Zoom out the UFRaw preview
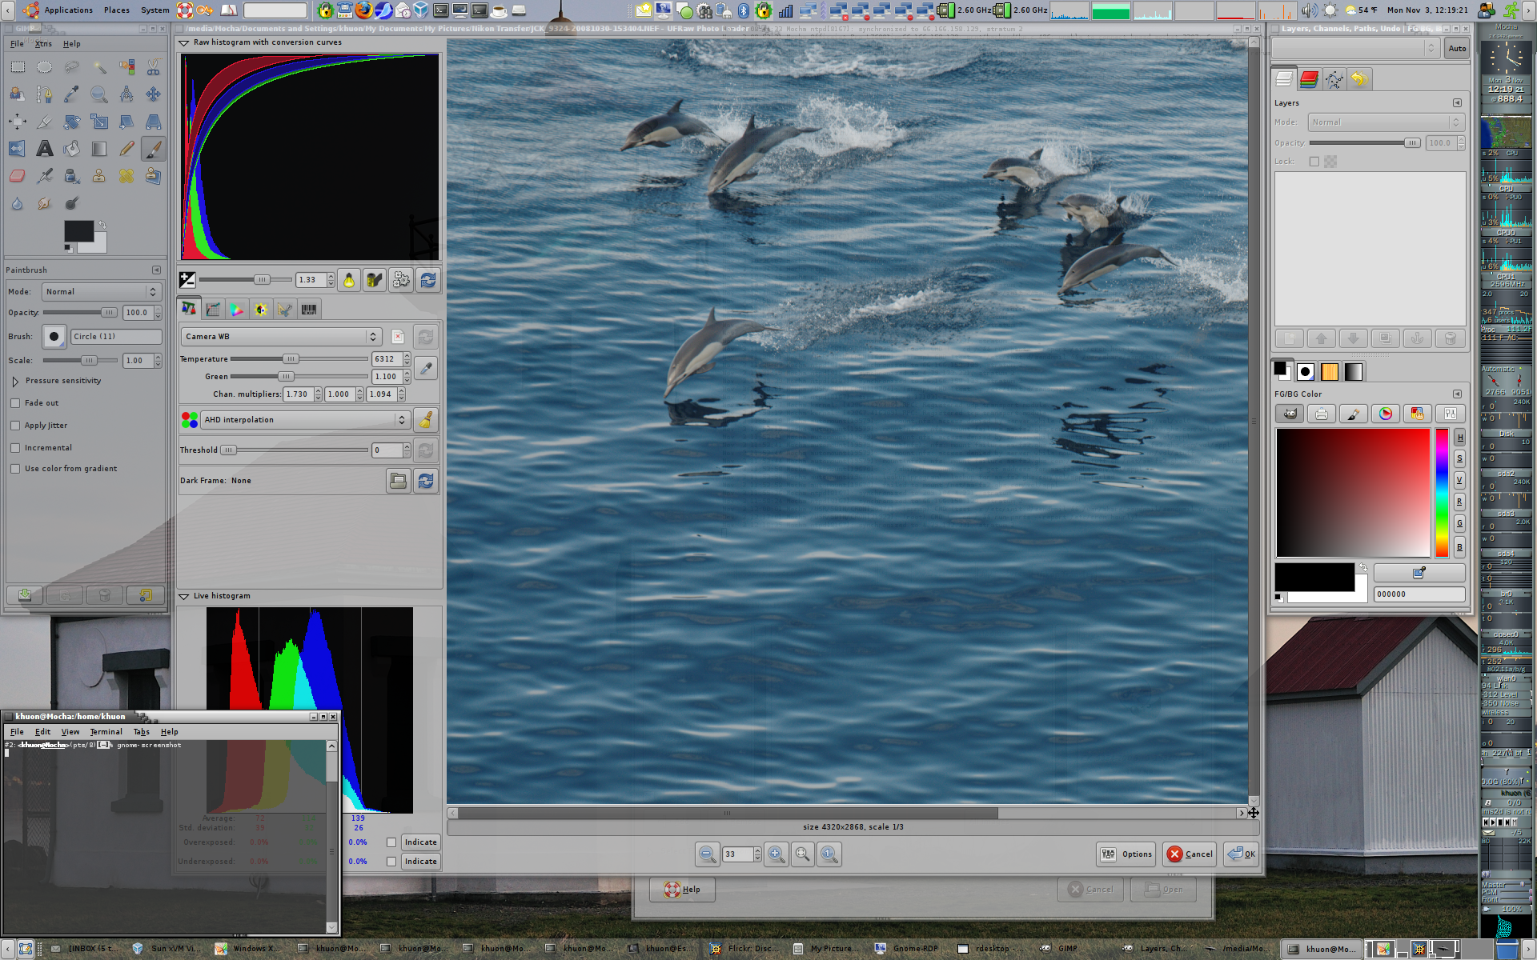Image resolution: width=1537 pixels, height=960 pixels. point(707,854)
